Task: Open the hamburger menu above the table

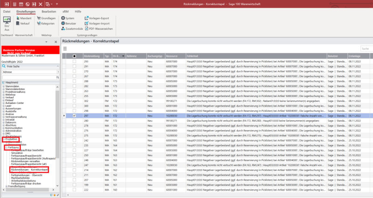Action: (x=65, y=48)
